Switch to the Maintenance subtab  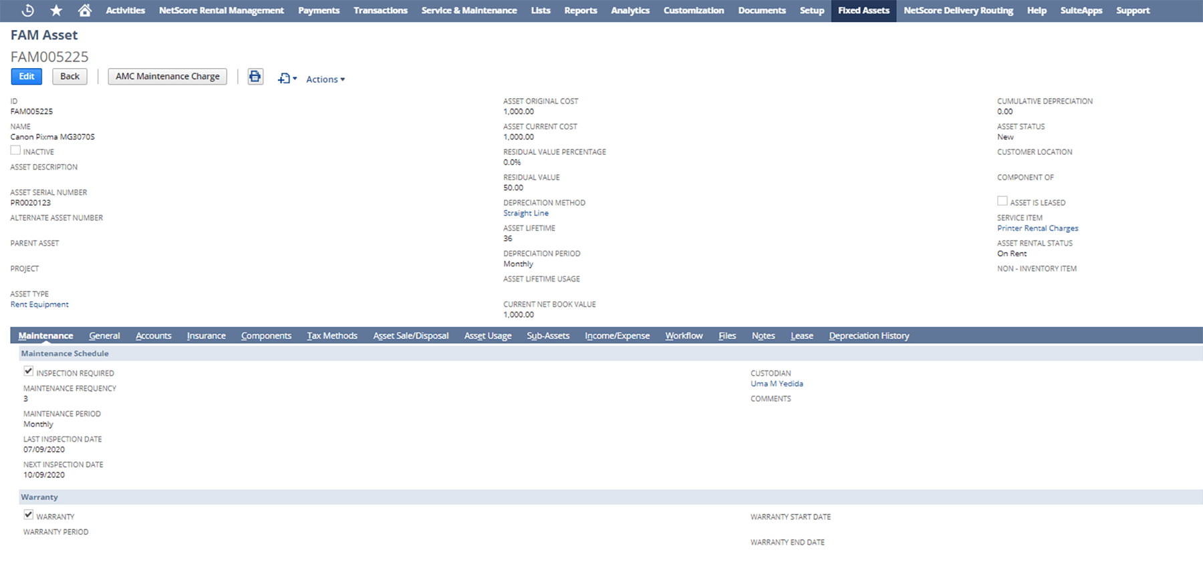(x=45, y=336)
